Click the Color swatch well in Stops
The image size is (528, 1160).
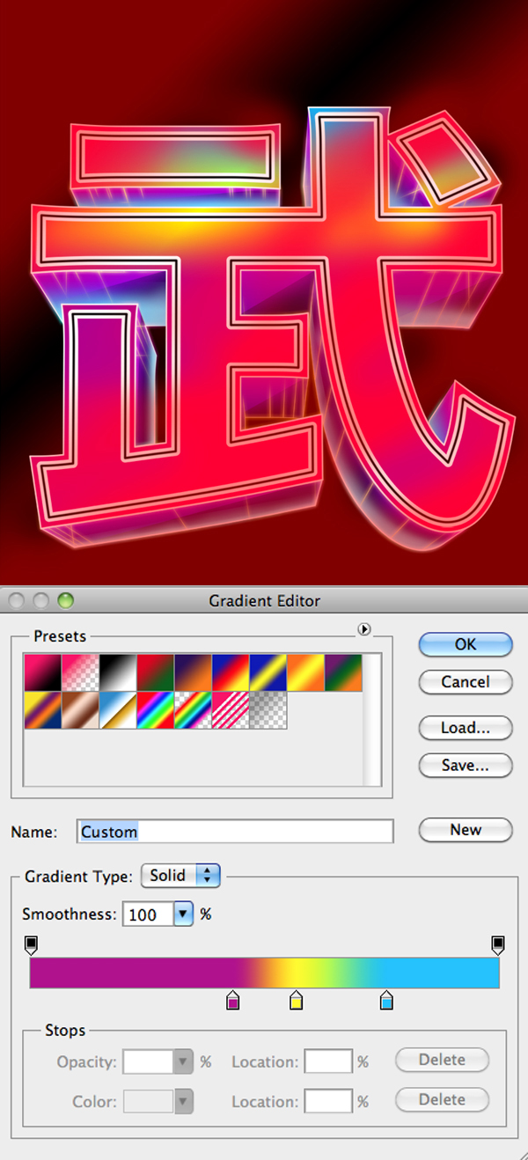[148, 1101]
